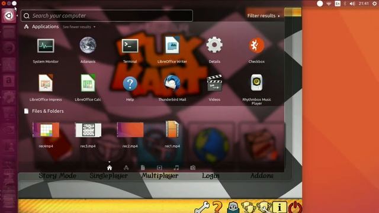Open System Monitor application
The image size is (379, 213).
coord(46,46)
